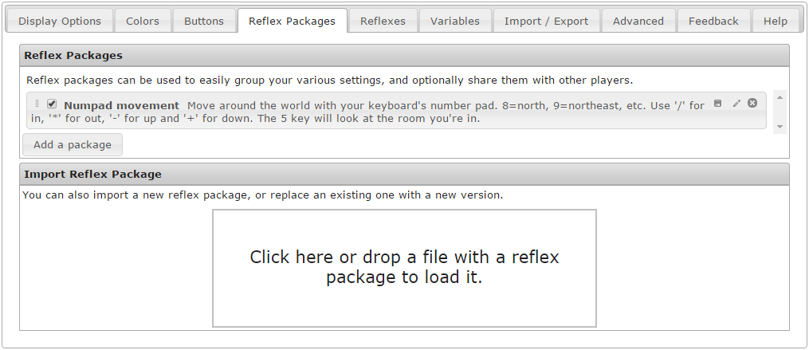Open the Feedback tab

pyautogui.click(x=713, y=22)
